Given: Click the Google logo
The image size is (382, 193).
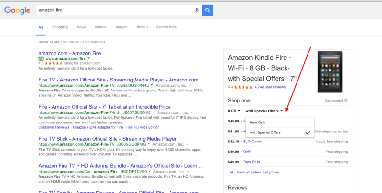Looking at the screenshot, I should [17, 10].
